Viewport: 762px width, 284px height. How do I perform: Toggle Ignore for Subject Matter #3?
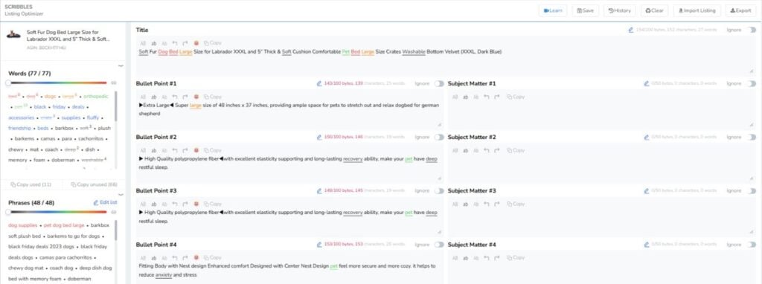tap(752, 191)
